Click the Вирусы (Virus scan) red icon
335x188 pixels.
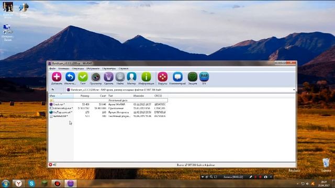click(x=163, y=77)
